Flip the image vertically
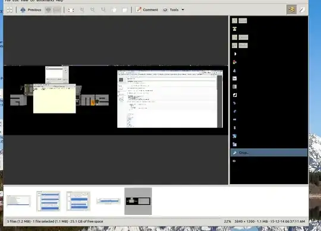321x231 pixels. (235, 128)
